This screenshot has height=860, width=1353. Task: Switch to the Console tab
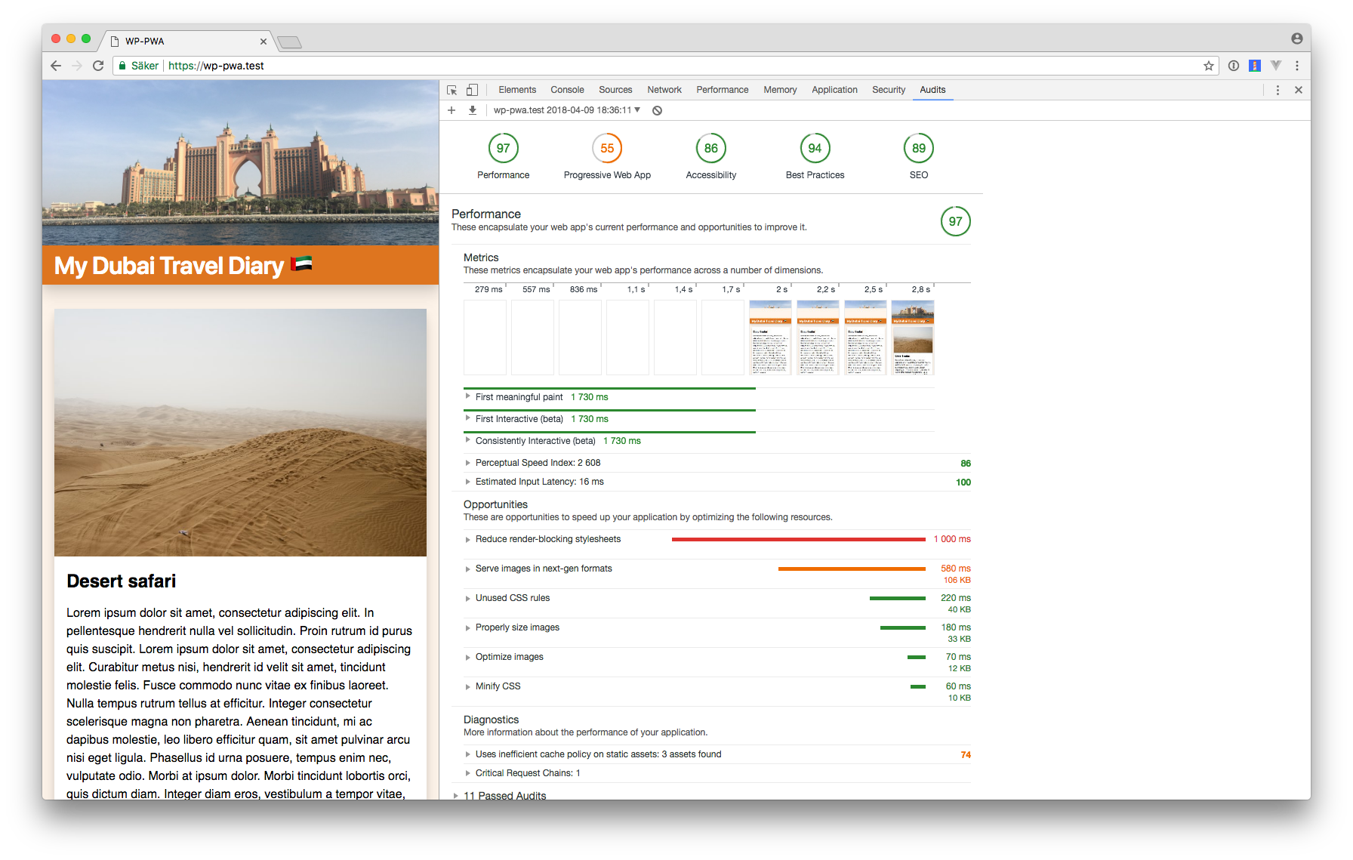[x=567, y=90]
